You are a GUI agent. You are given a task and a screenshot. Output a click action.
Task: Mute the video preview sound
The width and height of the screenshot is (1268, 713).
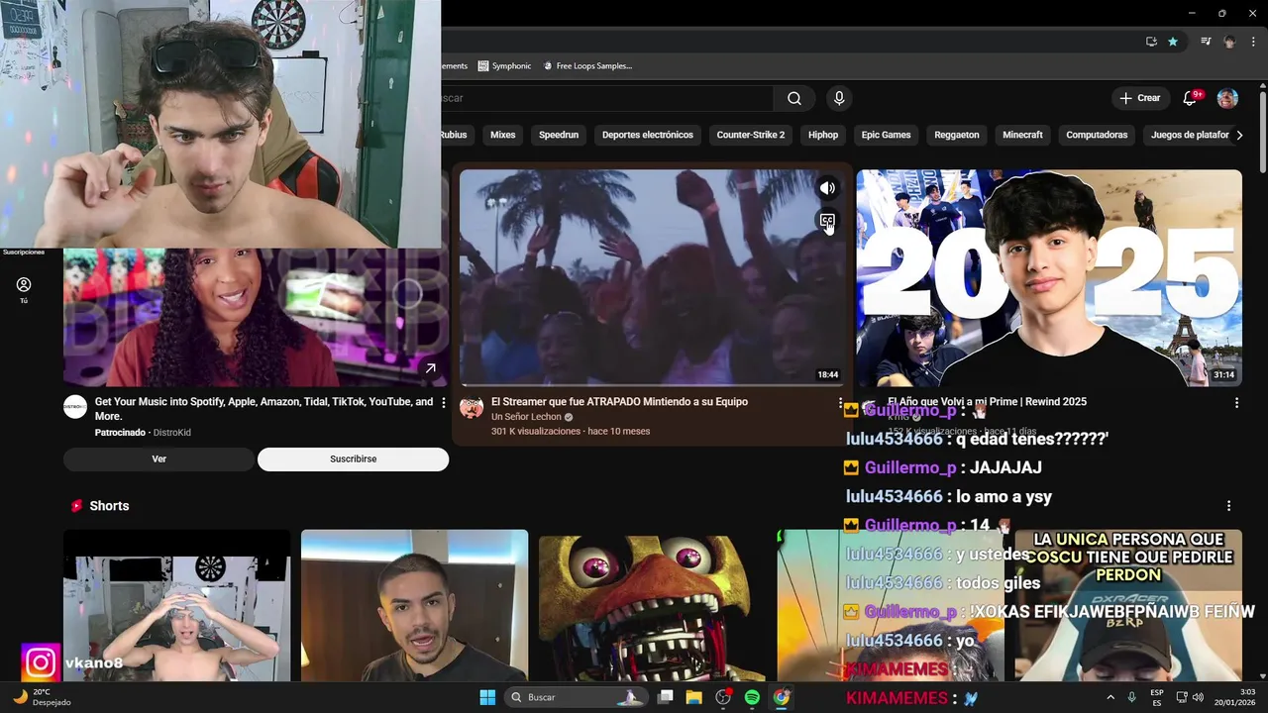827,188
